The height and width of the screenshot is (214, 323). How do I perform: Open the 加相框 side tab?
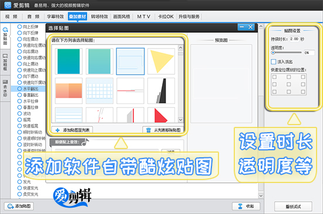click(x=5, y=63)
